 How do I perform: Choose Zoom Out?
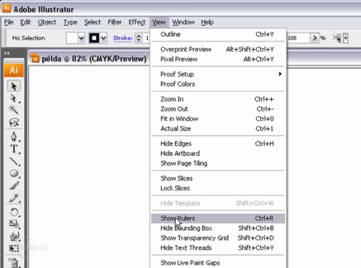(218, 109)
